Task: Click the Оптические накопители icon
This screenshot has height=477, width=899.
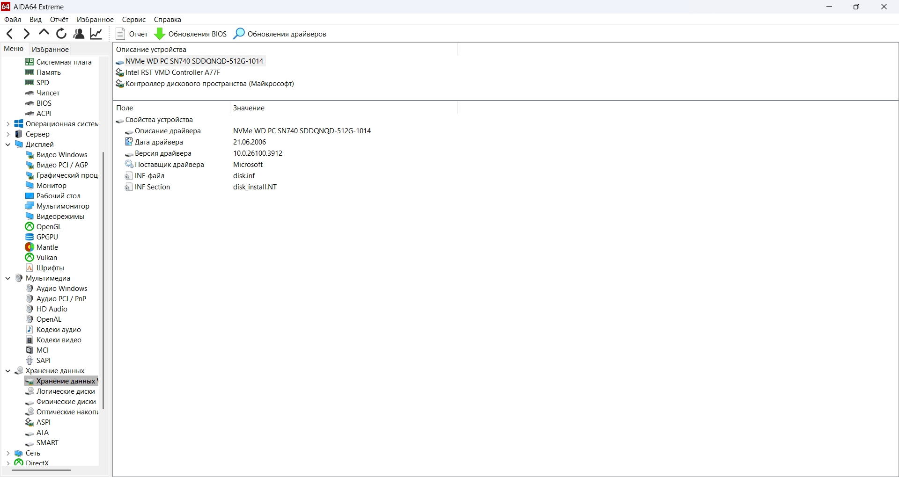Action: (x=29, y=412)
